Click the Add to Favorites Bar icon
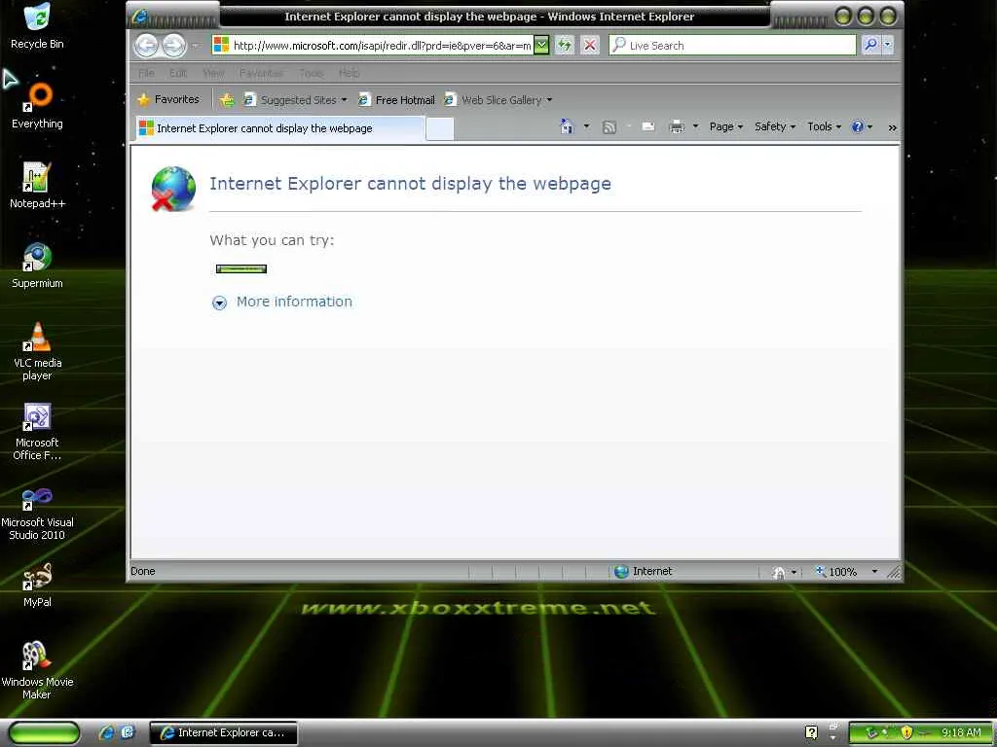The height and width of the screenshot is (747, 997). [x=227, y=100]
